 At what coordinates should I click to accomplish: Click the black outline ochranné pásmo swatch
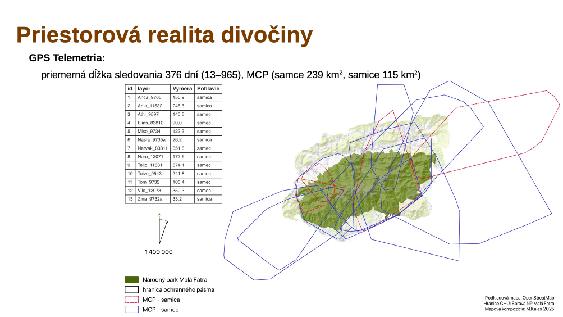pyautogui.click(x=131, y=289)
